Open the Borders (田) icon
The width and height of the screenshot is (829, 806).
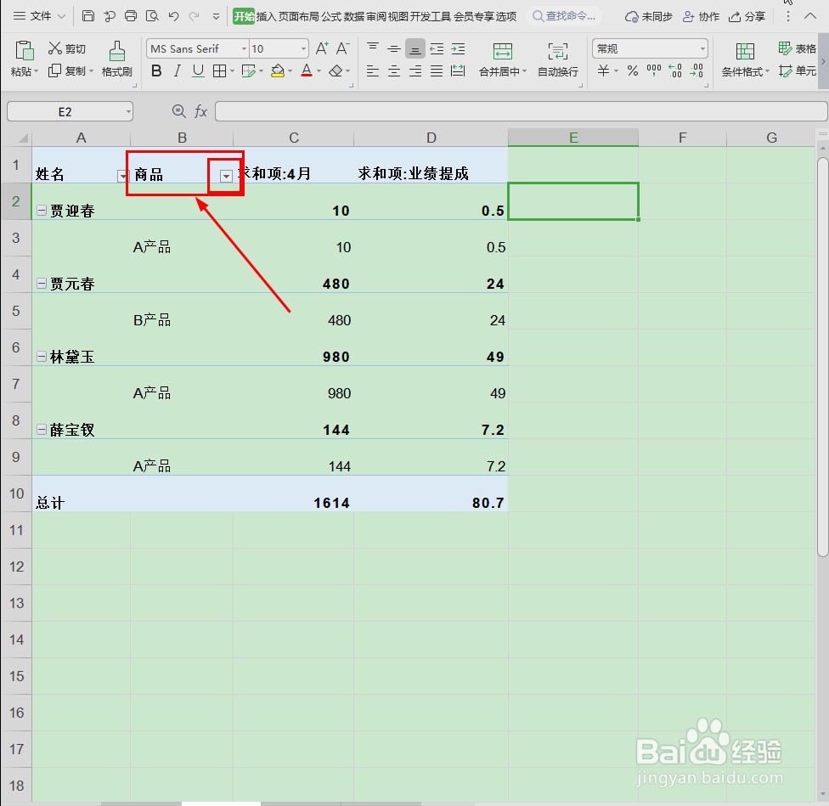tap(219, 71)
